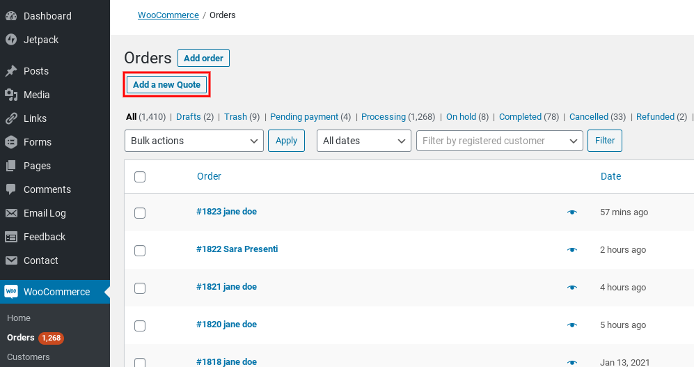Image resolution: width=694 pixels, height=367 pixels.
Task: Check the box for order #1822
Action: click(x=140, y=251)
